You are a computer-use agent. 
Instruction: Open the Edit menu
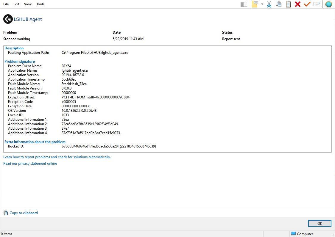(16, 4)
